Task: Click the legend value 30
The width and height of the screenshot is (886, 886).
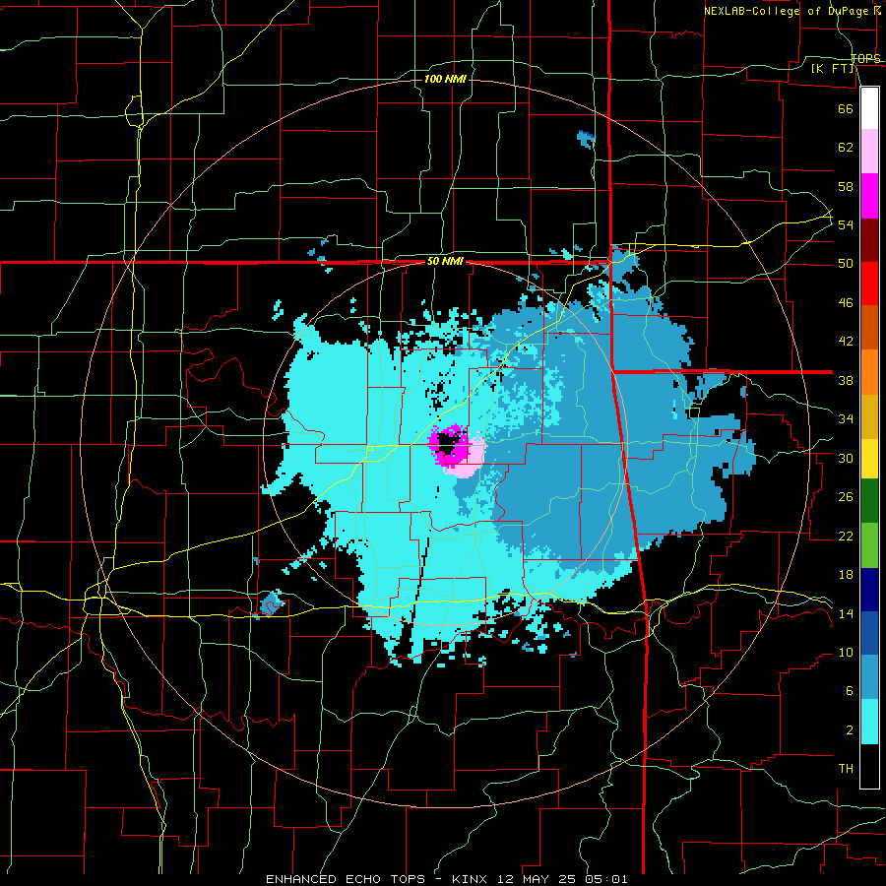Action: pyautogui.click(x=846, y=458)
